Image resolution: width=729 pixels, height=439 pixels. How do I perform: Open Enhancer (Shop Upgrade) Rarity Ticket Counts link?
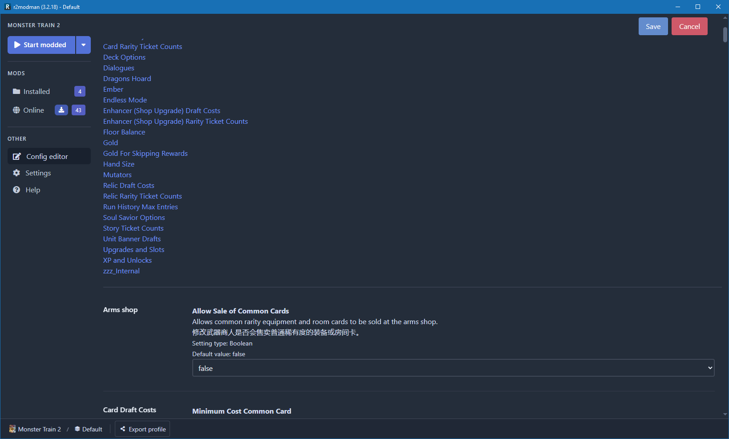coord(175,121)
